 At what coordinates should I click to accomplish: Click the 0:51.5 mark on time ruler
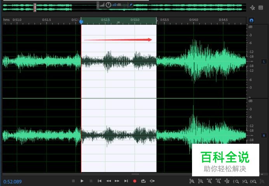(47, 20)
